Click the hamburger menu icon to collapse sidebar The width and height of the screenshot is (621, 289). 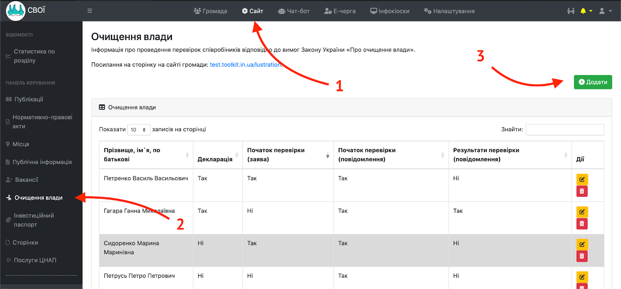tap(90, 11)
